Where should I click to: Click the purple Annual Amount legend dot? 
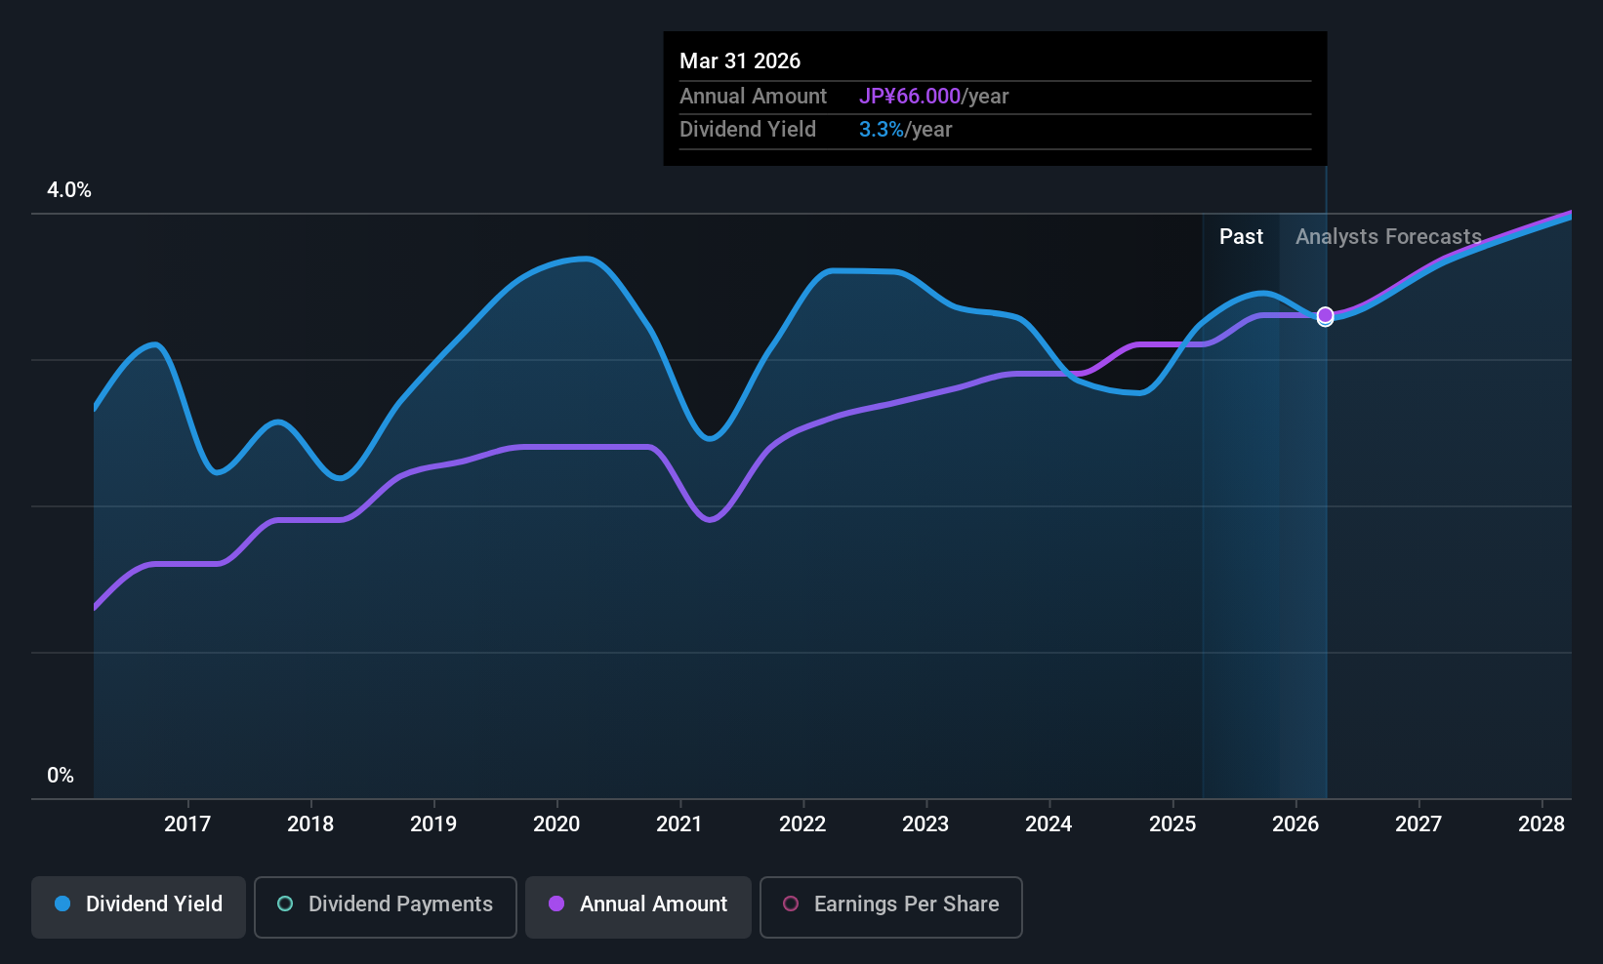click(556, 904)
